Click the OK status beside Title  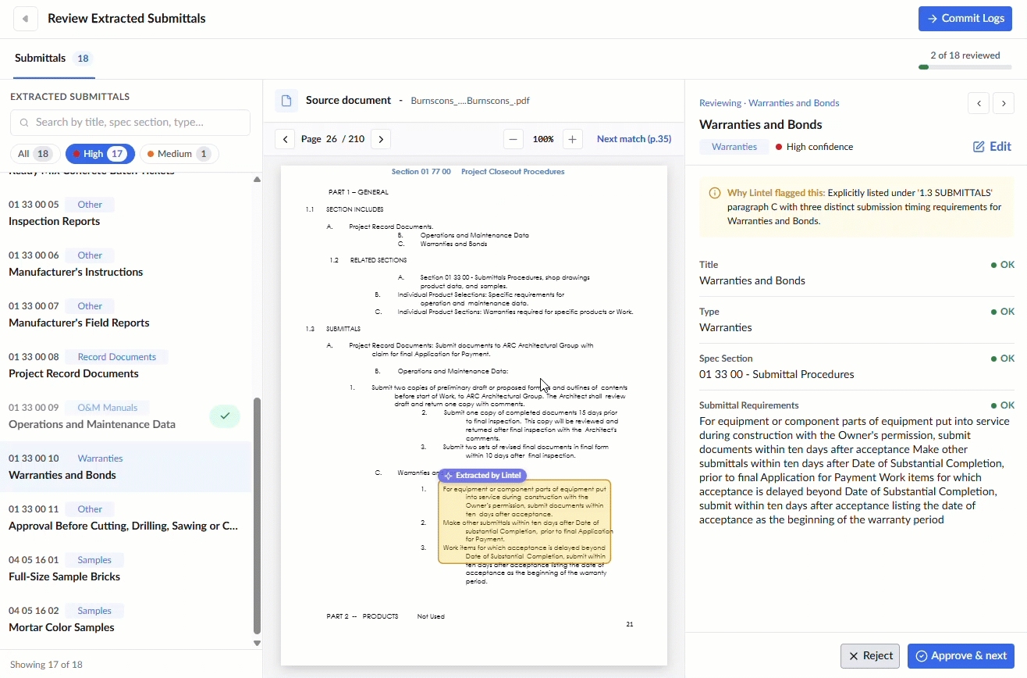(x=1003, y=265)
